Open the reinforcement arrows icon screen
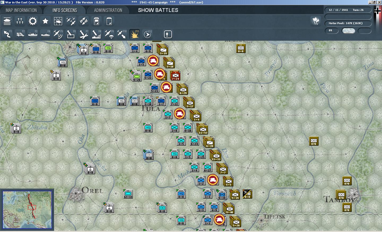The height and width of the screenshot is (232, 382). point(84,21)
